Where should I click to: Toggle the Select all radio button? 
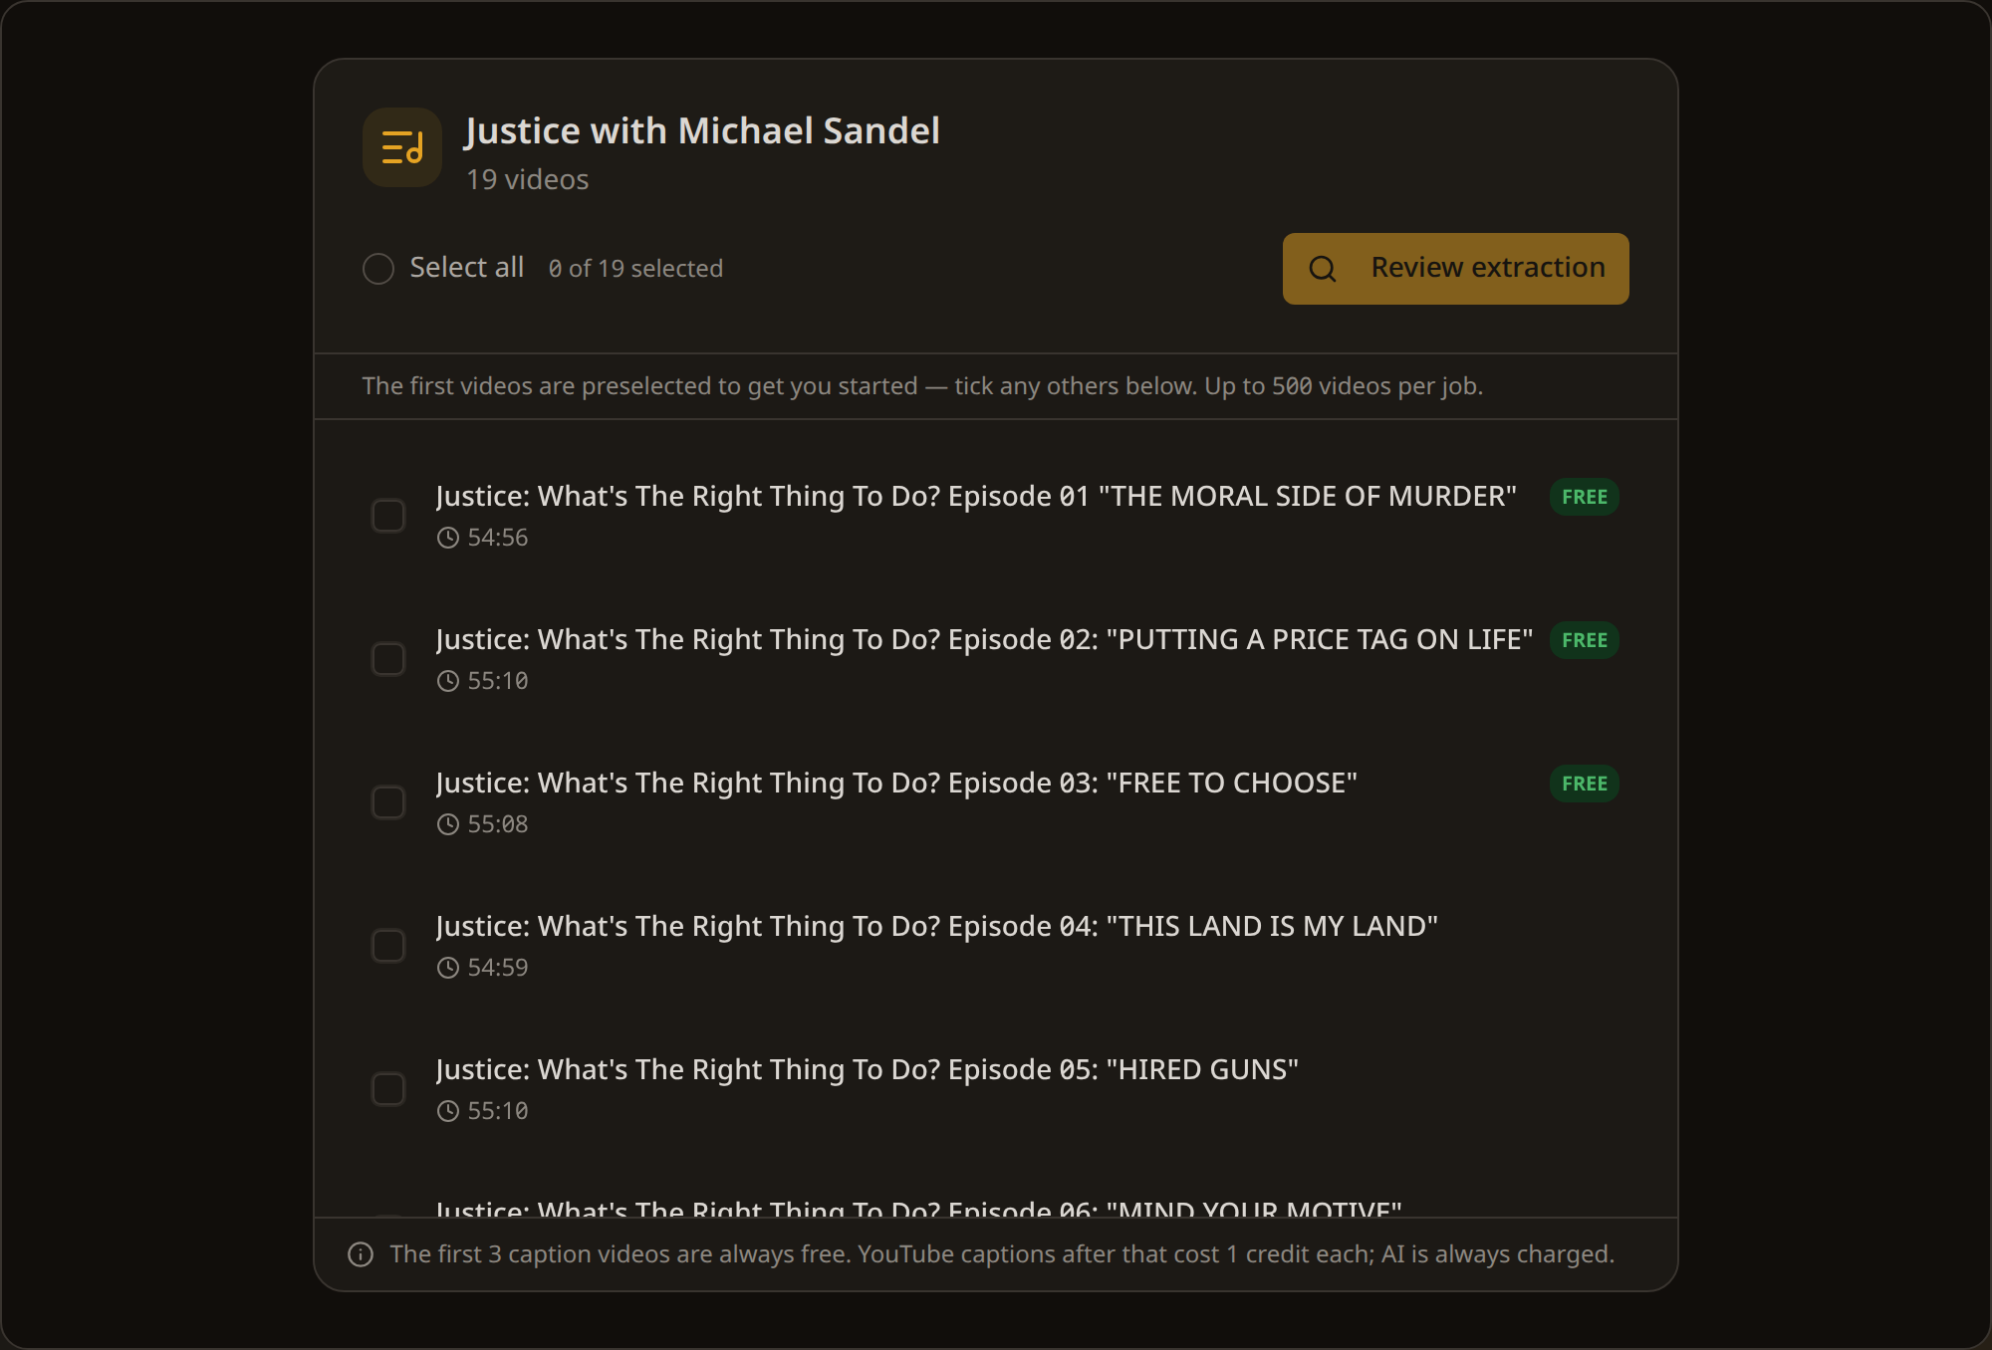pyautogui.click(x=378, y=269)
